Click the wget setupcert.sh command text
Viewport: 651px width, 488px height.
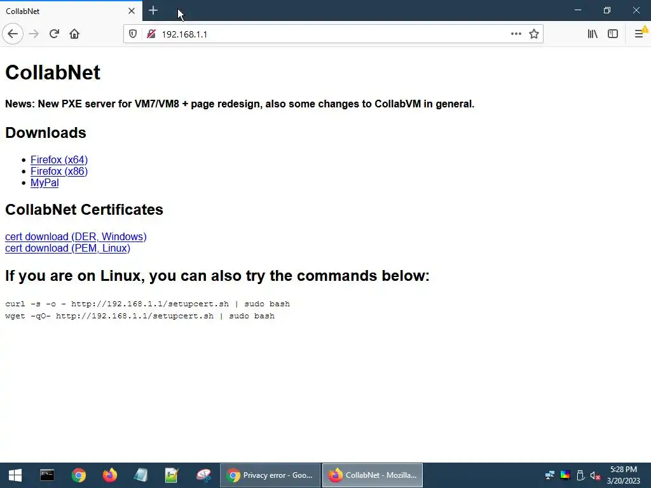(x=140, y=316)
